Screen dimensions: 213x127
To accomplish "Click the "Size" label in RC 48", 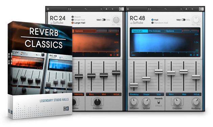I will point(159,94).
